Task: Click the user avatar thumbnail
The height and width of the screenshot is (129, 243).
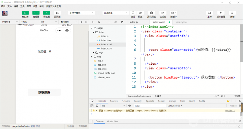Action: tap(5, 14)
